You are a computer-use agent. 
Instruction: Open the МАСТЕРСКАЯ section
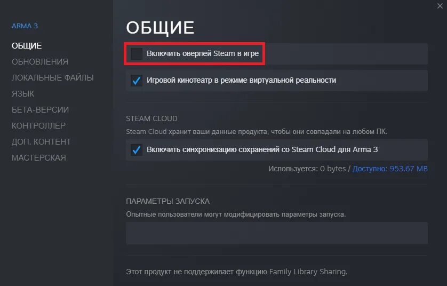click(x=39, y=158)
